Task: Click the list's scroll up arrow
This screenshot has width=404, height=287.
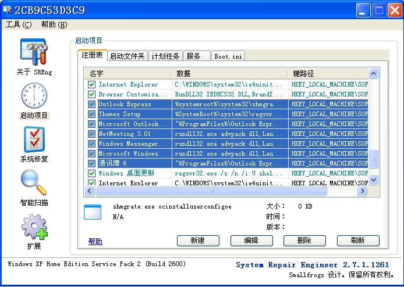Action: (x=374, y=74)
